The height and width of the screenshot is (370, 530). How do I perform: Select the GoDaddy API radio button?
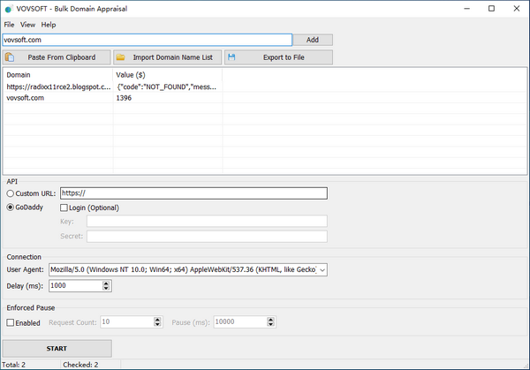[11, 208]
